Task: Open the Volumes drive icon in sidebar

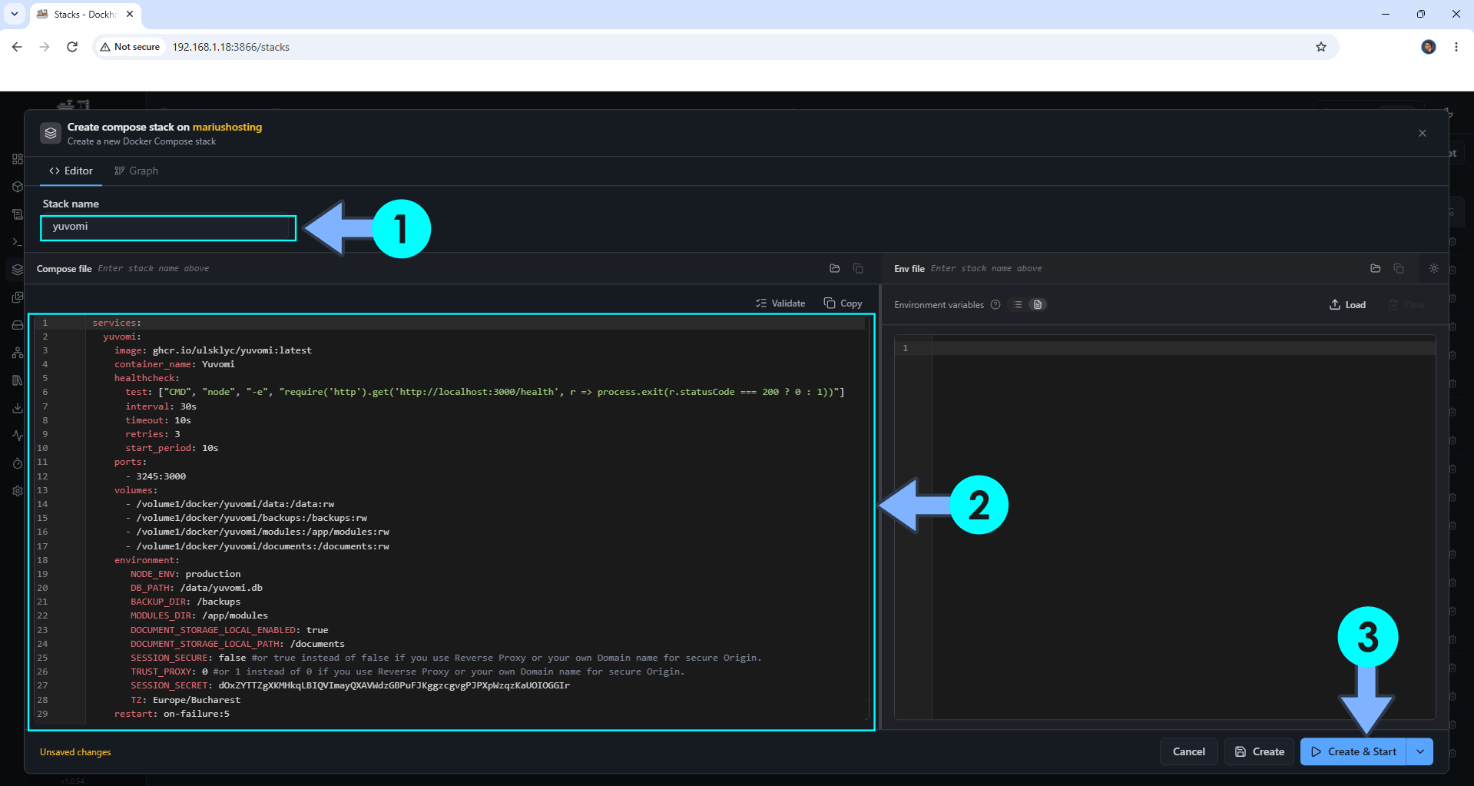Action: pyautogui.click(x=17, y=325)
